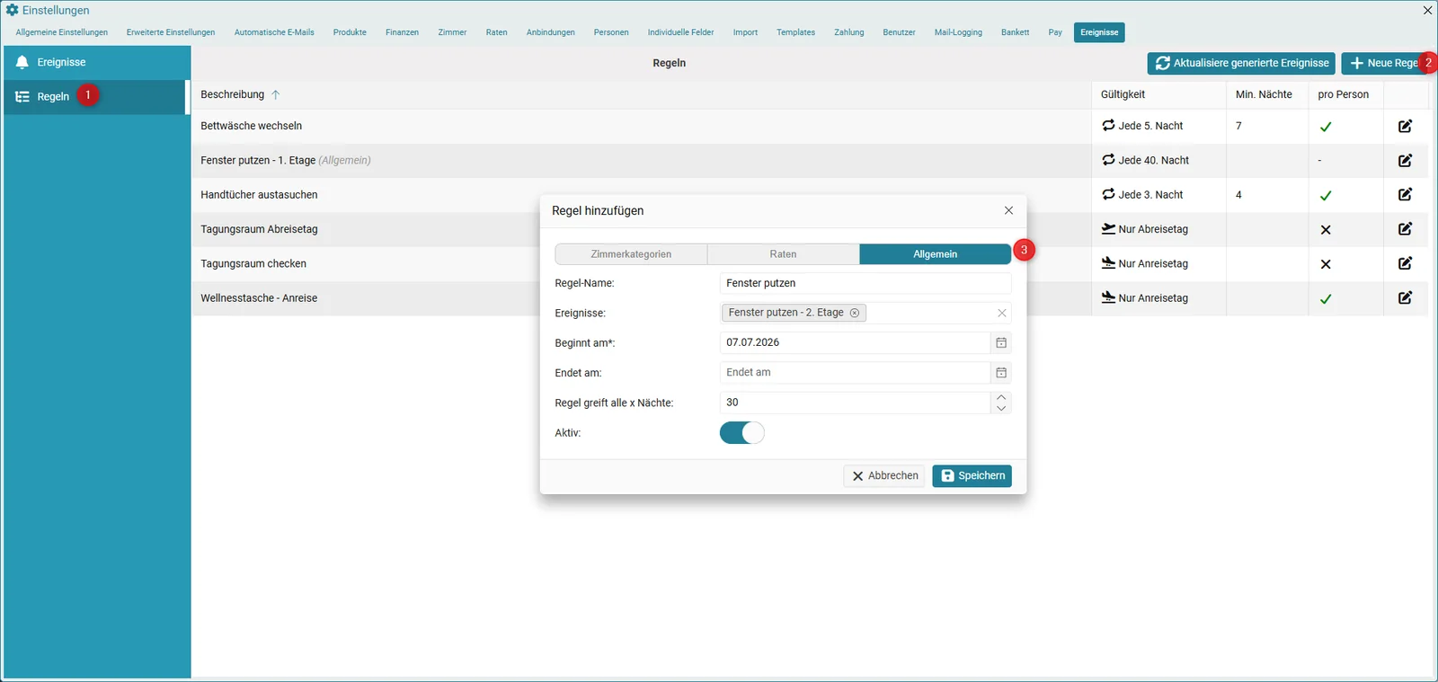Viewport: 1438px width, 682px height.
Task: Select the Allgemein tab in dialog
Action: 935,254
